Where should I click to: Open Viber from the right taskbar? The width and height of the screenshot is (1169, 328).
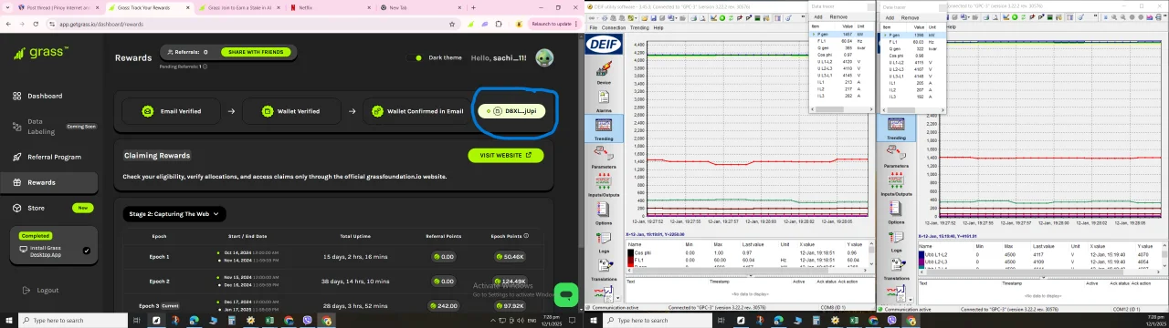892,321
